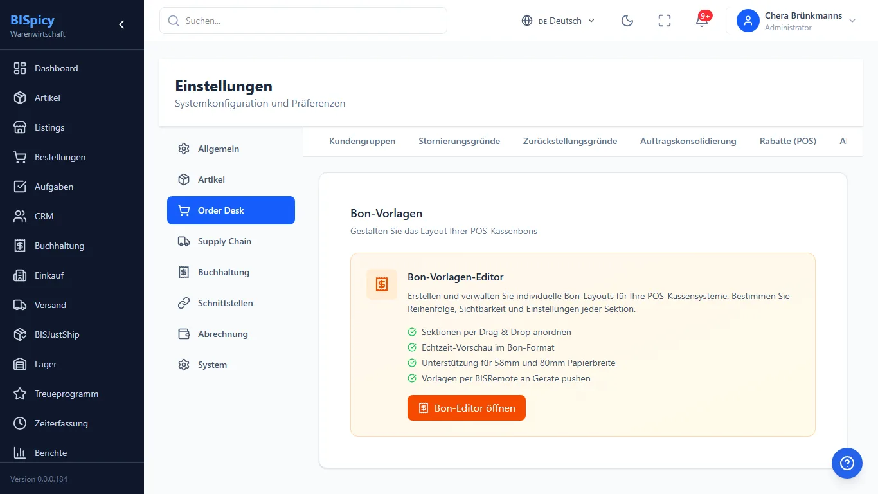Click the search magnifier icon
878x494 pixels.
pyautogui.click(x=174, y=21)
